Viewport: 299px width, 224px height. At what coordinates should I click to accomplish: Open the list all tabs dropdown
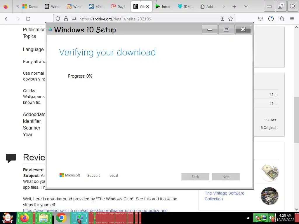246,6
